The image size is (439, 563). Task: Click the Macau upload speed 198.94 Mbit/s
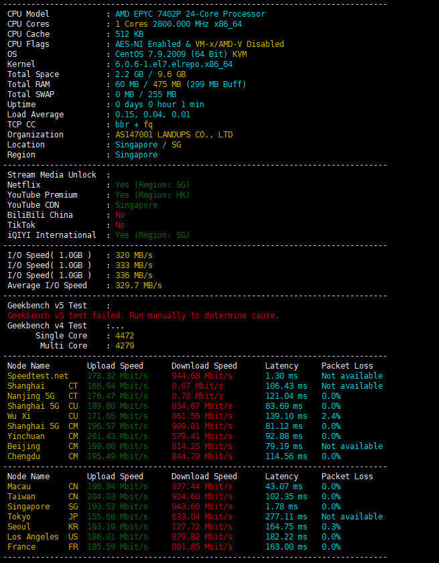[x=117, y=487]
